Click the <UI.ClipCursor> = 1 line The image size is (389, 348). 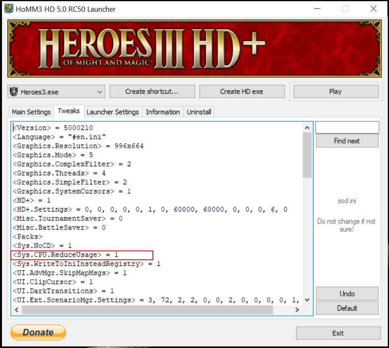pos(53,282)
